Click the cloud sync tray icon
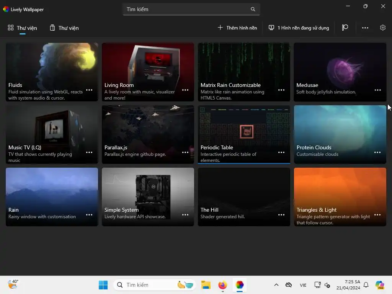392x294 pixels. pyautogui.click(x=289, y=285)
